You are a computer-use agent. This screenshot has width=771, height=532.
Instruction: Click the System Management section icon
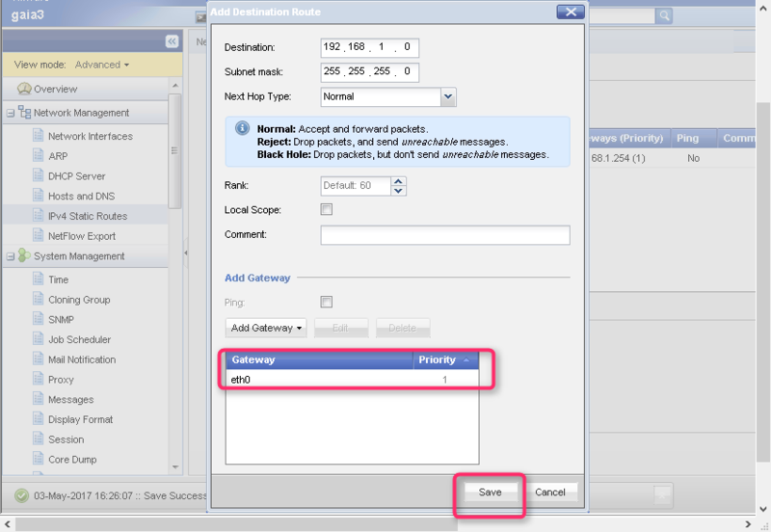[24, 255]
